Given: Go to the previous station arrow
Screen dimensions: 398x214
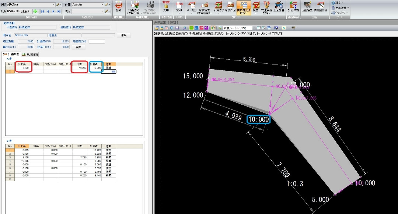Looking at the screenshot, I should coord(48,11).
